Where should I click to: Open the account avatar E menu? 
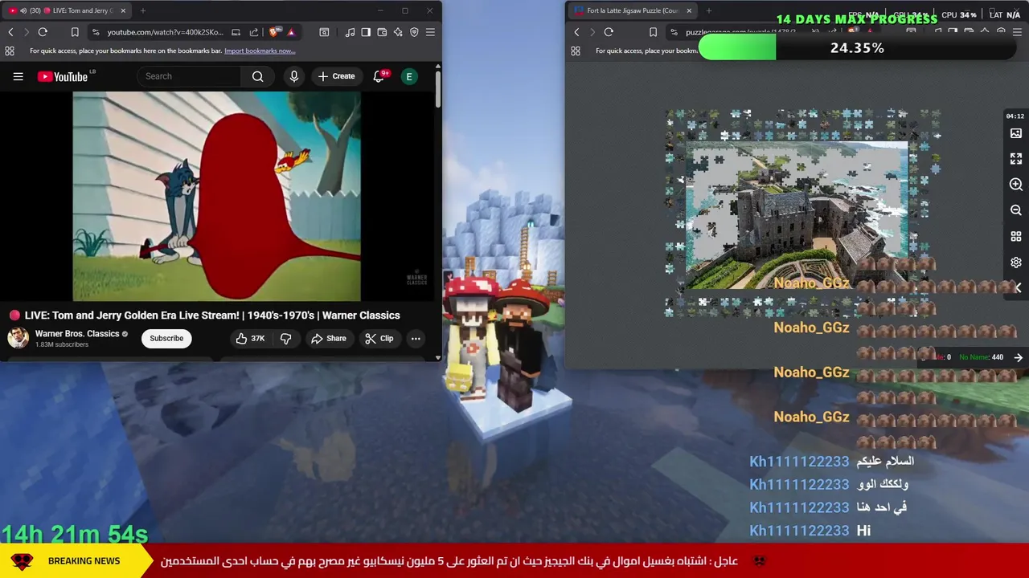tap(409, 76)
